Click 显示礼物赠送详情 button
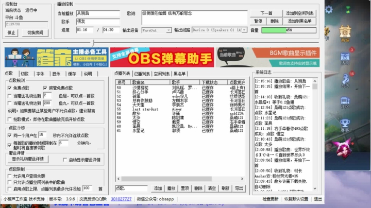 [28, 159]
